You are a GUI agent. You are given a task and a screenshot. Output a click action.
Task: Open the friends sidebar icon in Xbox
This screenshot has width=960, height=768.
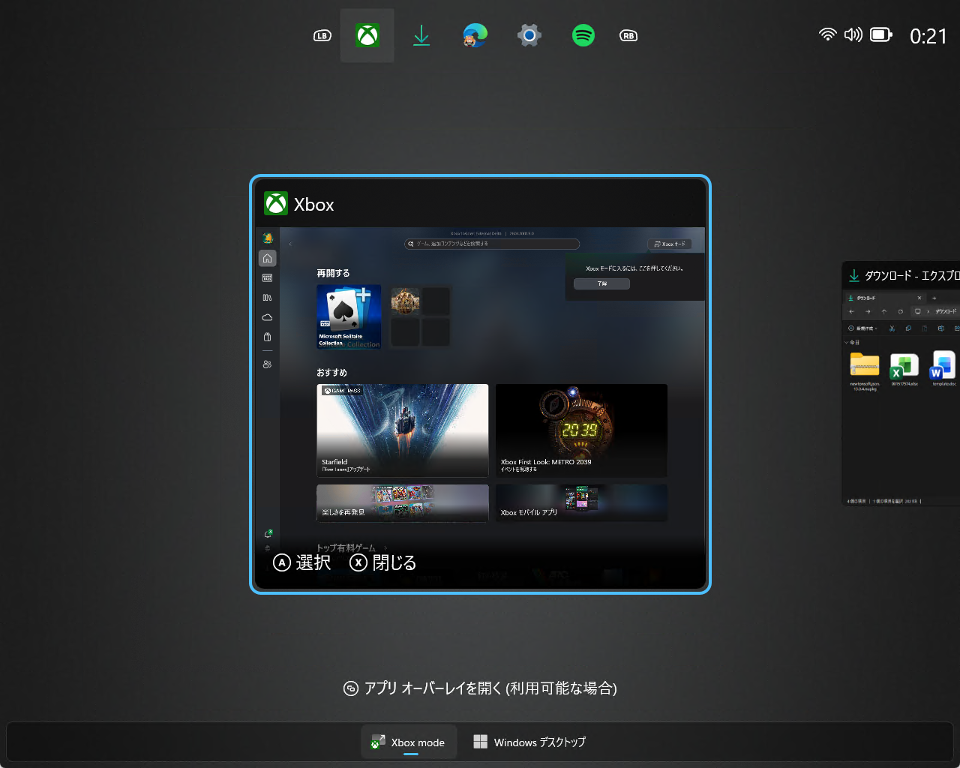pyautogui.click(x=267, y=364)
